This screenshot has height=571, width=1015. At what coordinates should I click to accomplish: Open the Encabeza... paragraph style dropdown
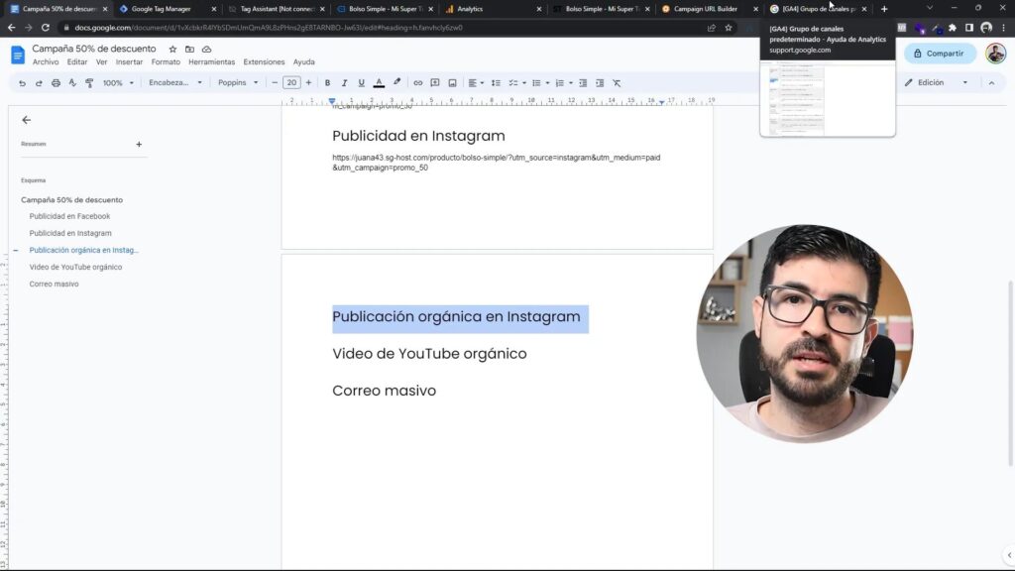pos(174,83)
